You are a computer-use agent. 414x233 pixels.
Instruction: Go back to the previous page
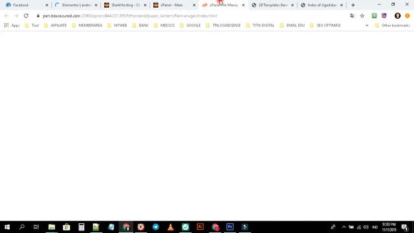click(6, 16)
